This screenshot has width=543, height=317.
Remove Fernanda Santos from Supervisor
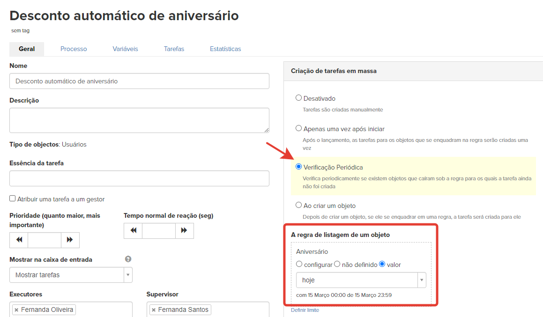[154, 310]
